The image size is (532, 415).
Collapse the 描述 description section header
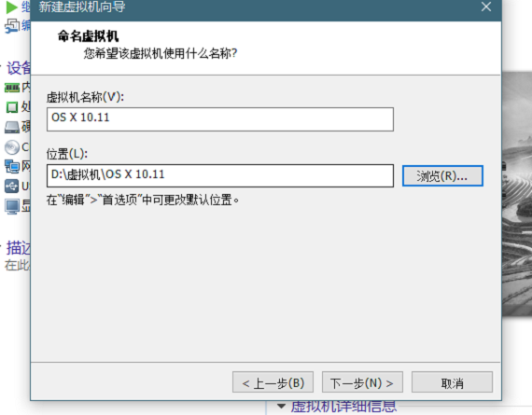[x=17, y=248]
